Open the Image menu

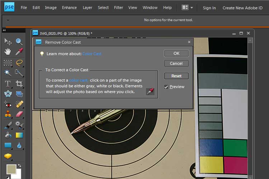coord(51,8)
